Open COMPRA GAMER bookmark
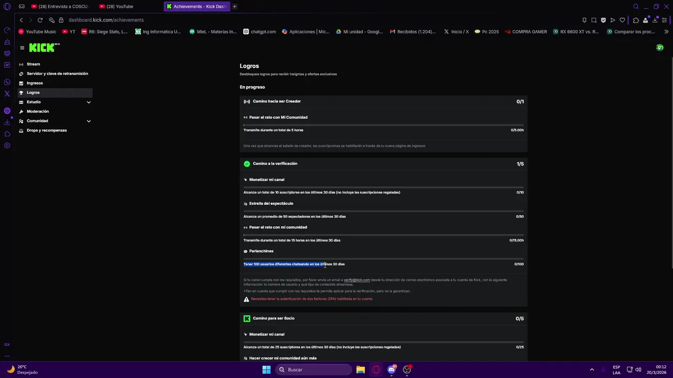 click(x=526, y=31)
